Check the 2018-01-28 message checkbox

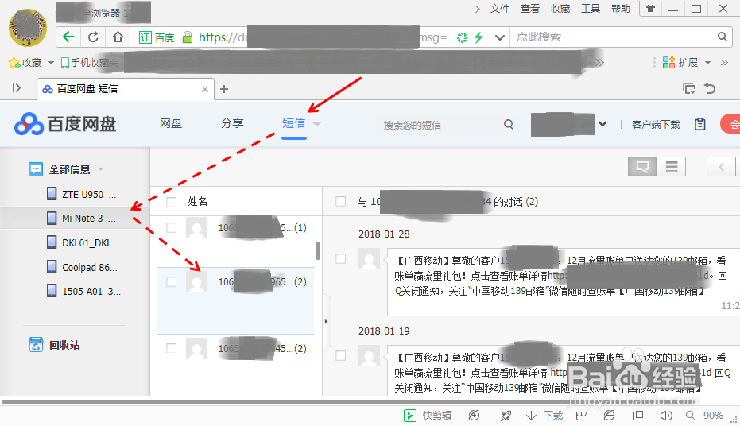click(x=340, y=258)
